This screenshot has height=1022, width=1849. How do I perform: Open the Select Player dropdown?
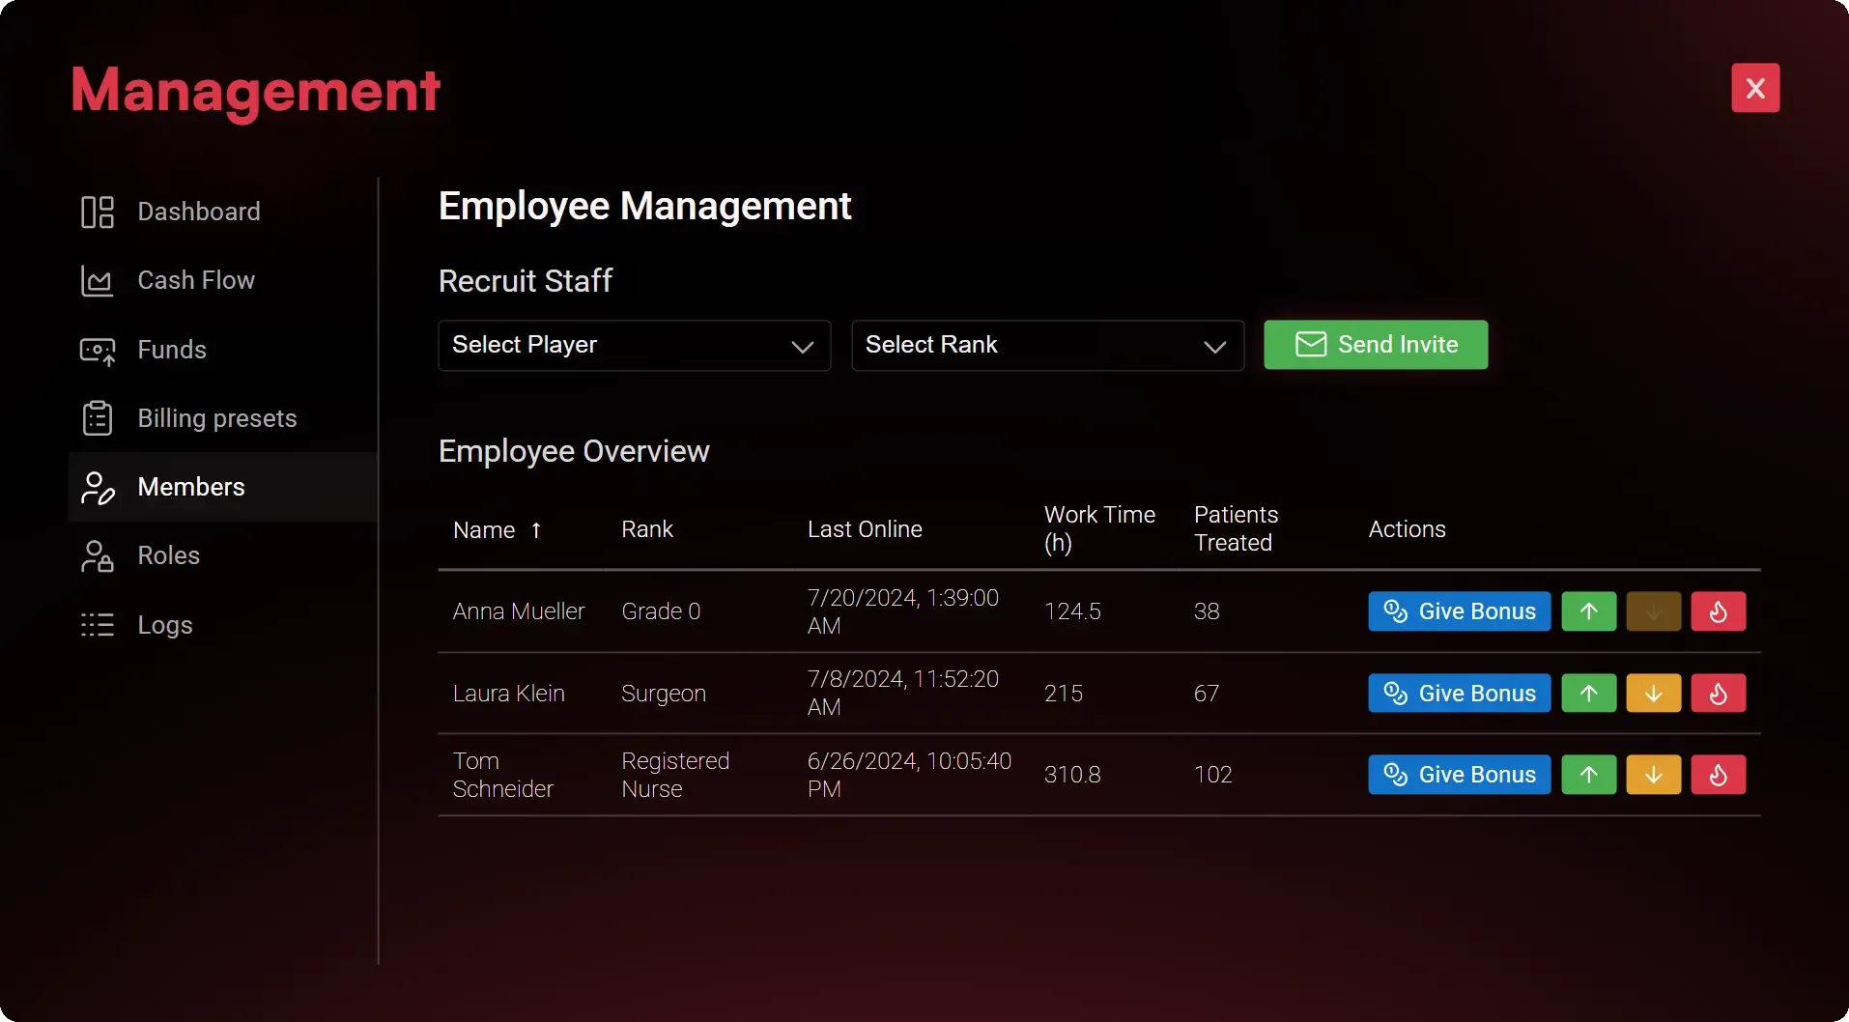[x=634, y=345]
